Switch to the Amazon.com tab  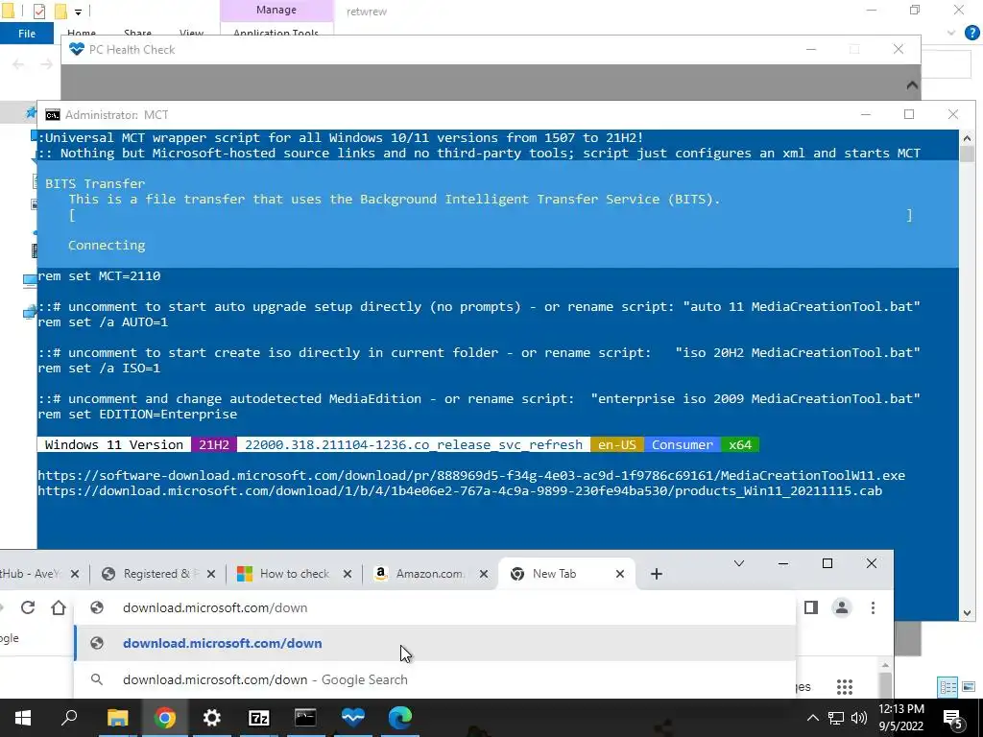(x=431, y=574)
